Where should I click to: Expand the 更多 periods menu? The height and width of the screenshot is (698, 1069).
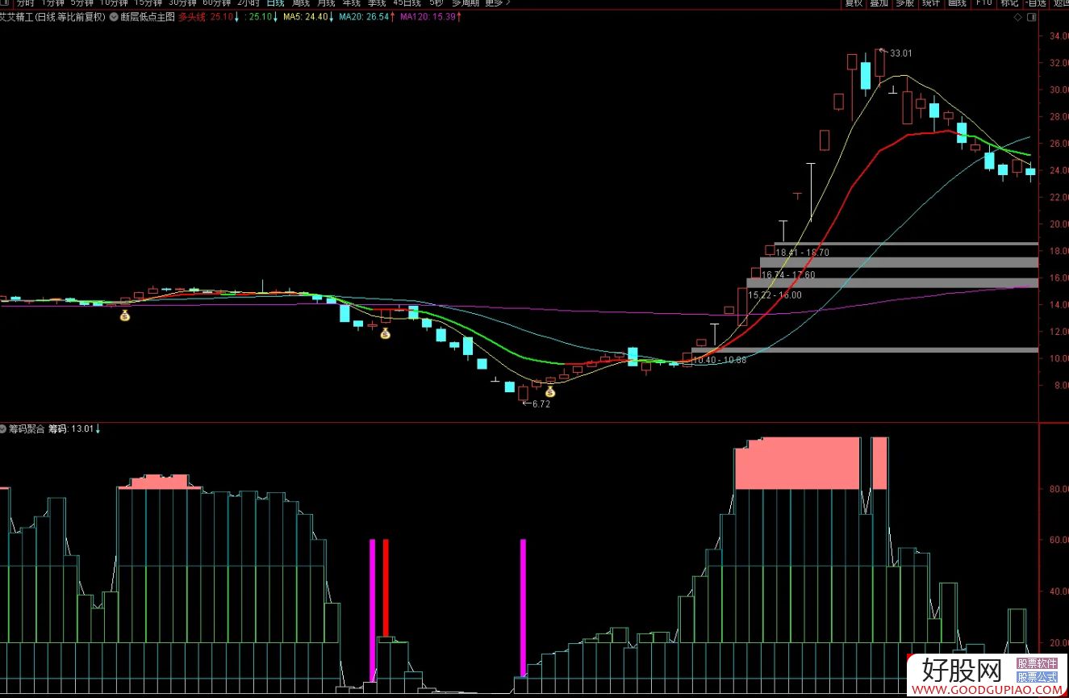coord(497,3)
